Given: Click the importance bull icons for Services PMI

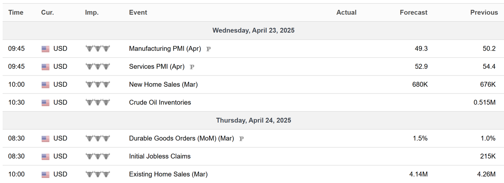Looking at the screenshot, I should [x=98, y=67].
